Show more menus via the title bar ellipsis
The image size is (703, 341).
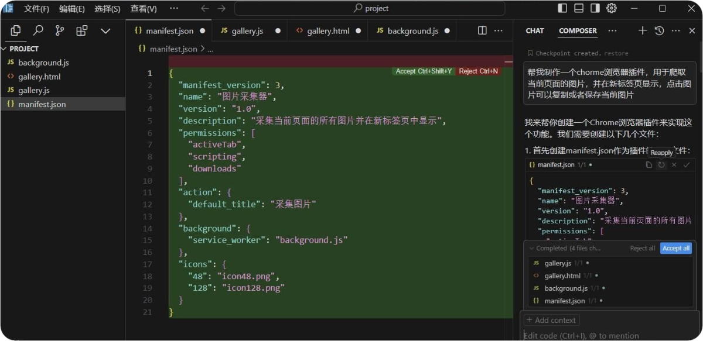174,9
